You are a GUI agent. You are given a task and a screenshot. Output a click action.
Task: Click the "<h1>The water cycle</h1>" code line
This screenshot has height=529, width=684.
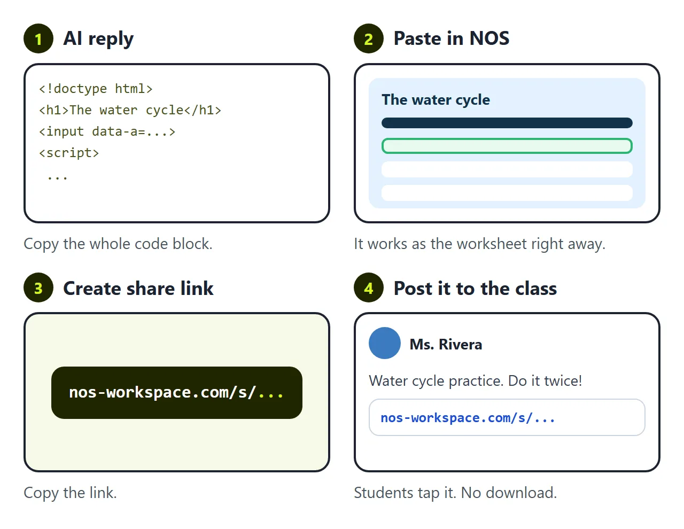pyautogui.click(x=130, y=110)
